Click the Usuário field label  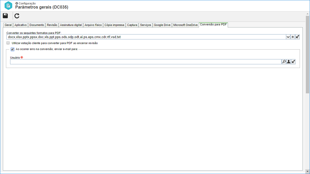pyautogui.click(x=15, y=58)
